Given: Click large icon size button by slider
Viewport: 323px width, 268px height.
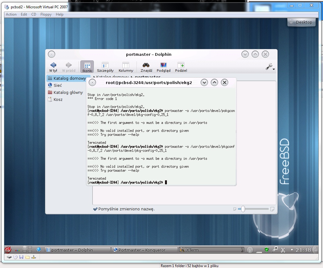Looking at the screenshot, I should point(272,209).
